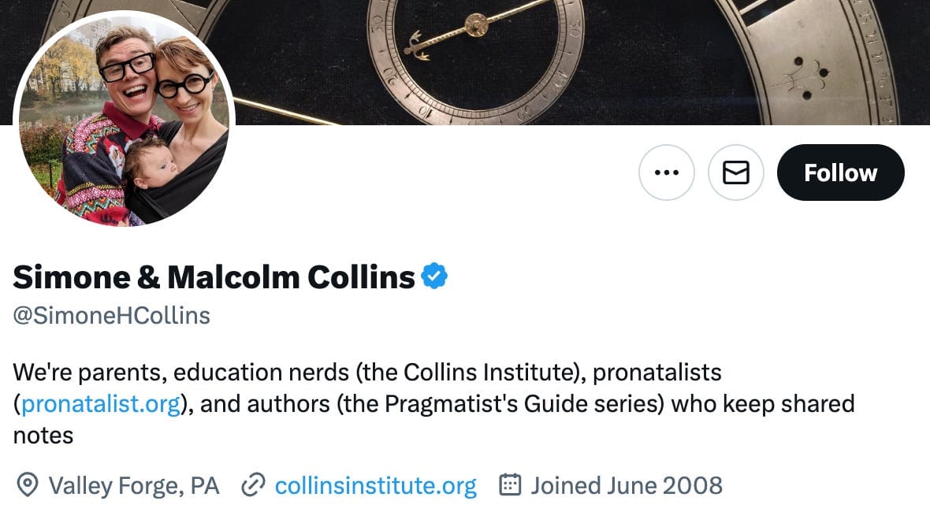The width and height of the screenshot is (930, 523).
Task: Click the Joined June 2008 text
Action: tap(627, 485)
